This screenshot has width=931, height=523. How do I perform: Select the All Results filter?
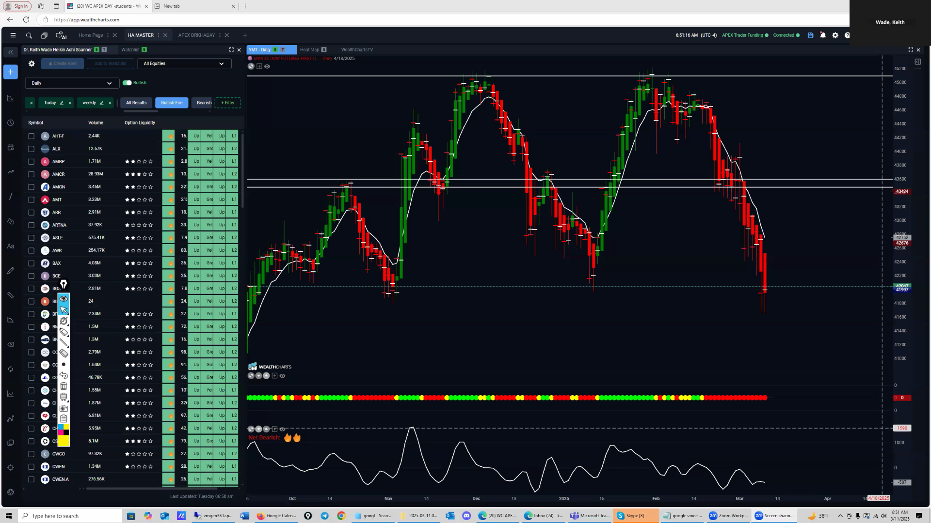coord(136,103)
